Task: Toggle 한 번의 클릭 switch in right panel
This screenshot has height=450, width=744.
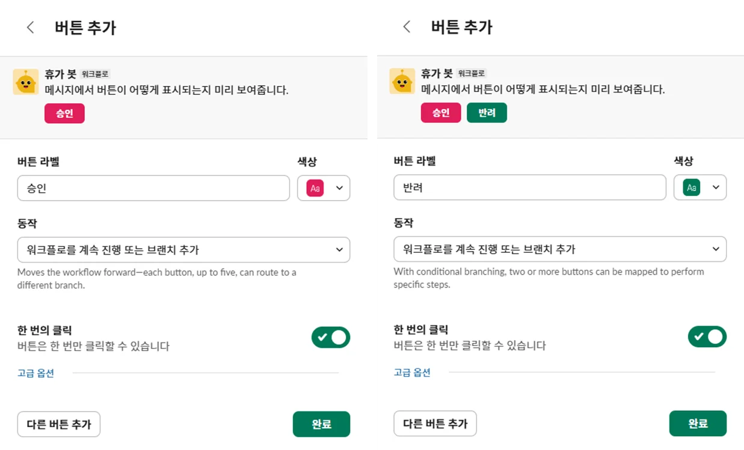Action: (707, 337)
